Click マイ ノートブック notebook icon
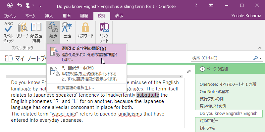265x132 pixels. (9, 58)
